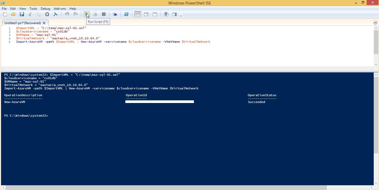Create a new script file
379x190 pixels.
(4, 14)
